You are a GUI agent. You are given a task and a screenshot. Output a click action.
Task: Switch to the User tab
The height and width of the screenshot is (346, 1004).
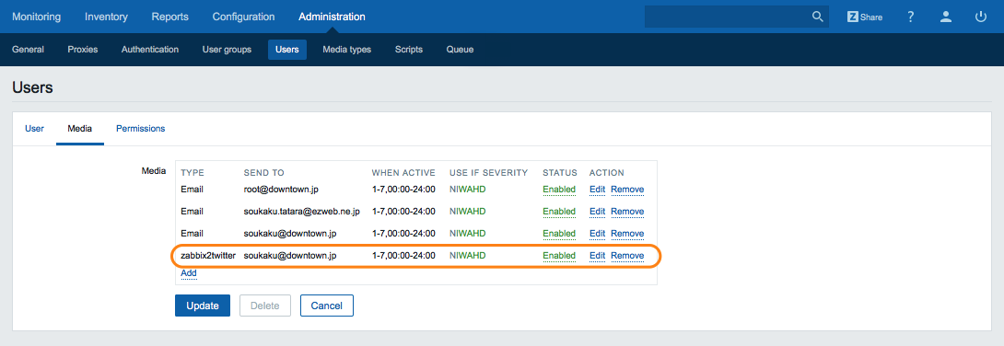[x=35, y=129]
